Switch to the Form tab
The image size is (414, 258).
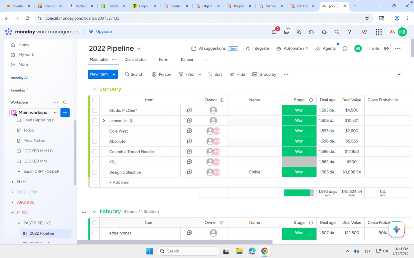tap(163, 59)
